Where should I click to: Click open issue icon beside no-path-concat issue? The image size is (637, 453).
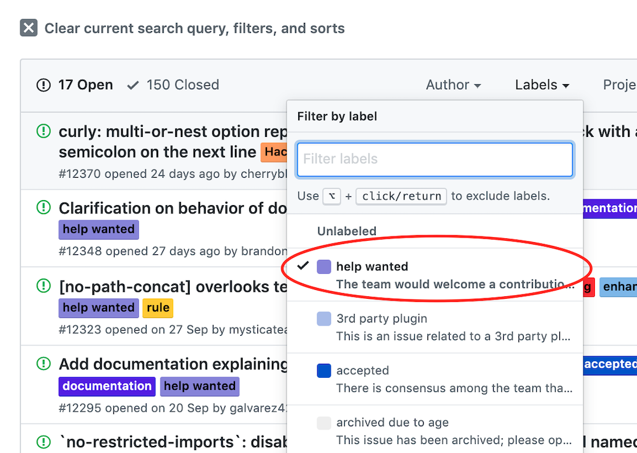point(43,285)
